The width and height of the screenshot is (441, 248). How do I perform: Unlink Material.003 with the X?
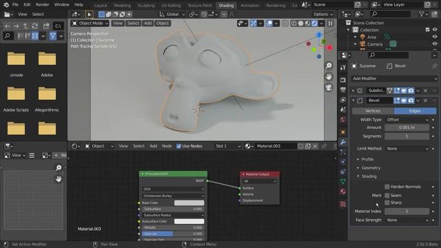(315, 146)
